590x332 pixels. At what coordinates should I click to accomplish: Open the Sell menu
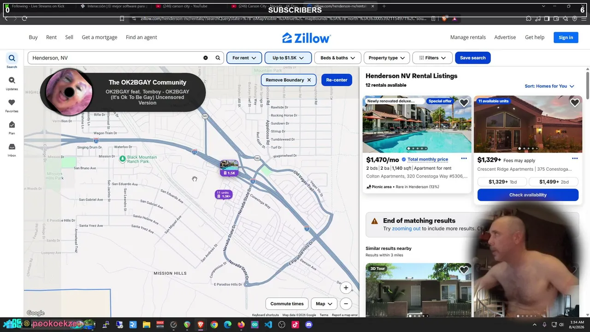click(69, 37)
